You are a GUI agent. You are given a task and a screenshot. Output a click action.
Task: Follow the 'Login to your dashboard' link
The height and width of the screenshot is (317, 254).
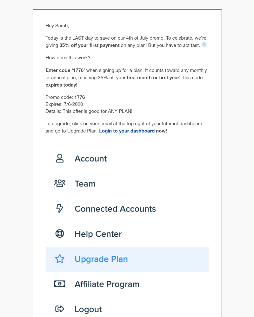tap(127, 131)
